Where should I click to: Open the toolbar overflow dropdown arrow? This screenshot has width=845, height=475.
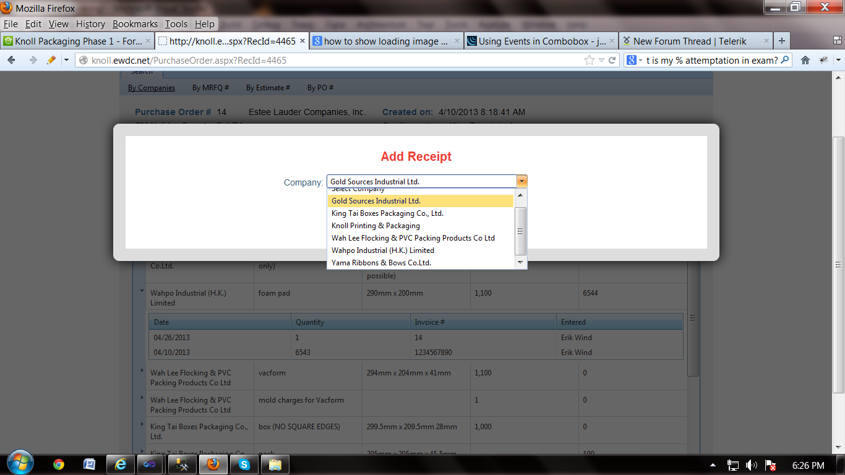pyautogui.click(x=838, y=60)
